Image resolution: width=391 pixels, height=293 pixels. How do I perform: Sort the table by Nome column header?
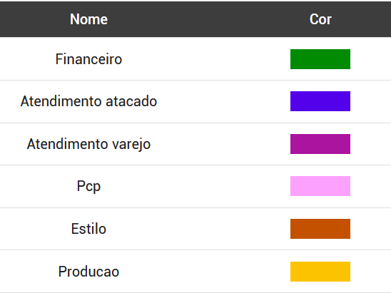[88, 19]
